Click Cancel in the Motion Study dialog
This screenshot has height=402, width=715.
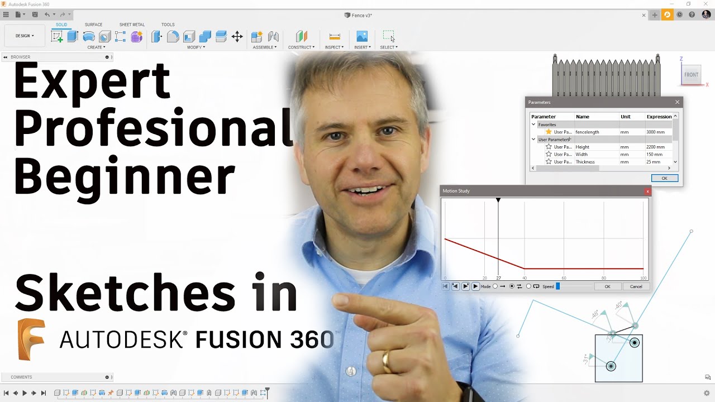pos(636,286)
